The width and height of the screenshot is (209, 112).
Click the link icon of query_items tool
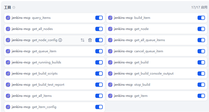(8, 18)
